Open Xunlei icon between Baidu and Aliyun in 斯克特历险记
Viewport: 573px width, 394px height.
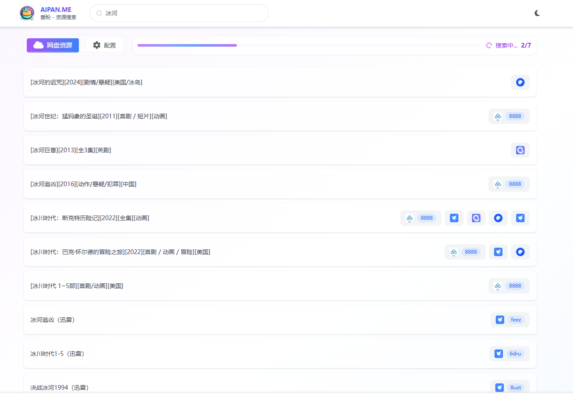coord(454,218)
